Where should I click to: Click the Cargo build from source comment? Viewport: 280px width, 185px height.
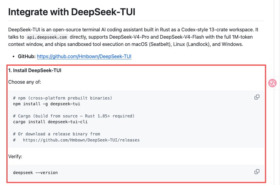(x=74, y=116)
